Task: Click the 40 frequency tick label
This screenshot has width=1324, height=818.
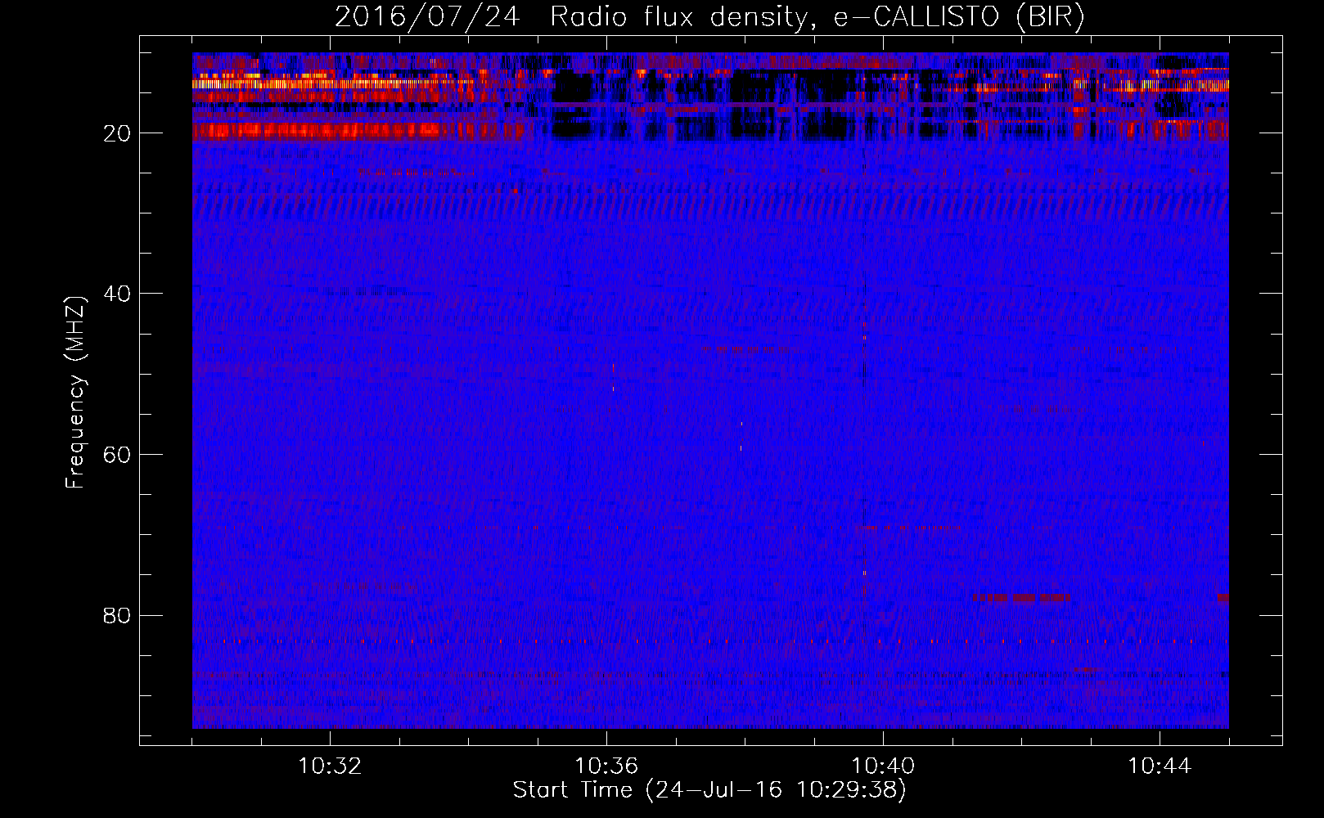Action: [x=118, y=294]
